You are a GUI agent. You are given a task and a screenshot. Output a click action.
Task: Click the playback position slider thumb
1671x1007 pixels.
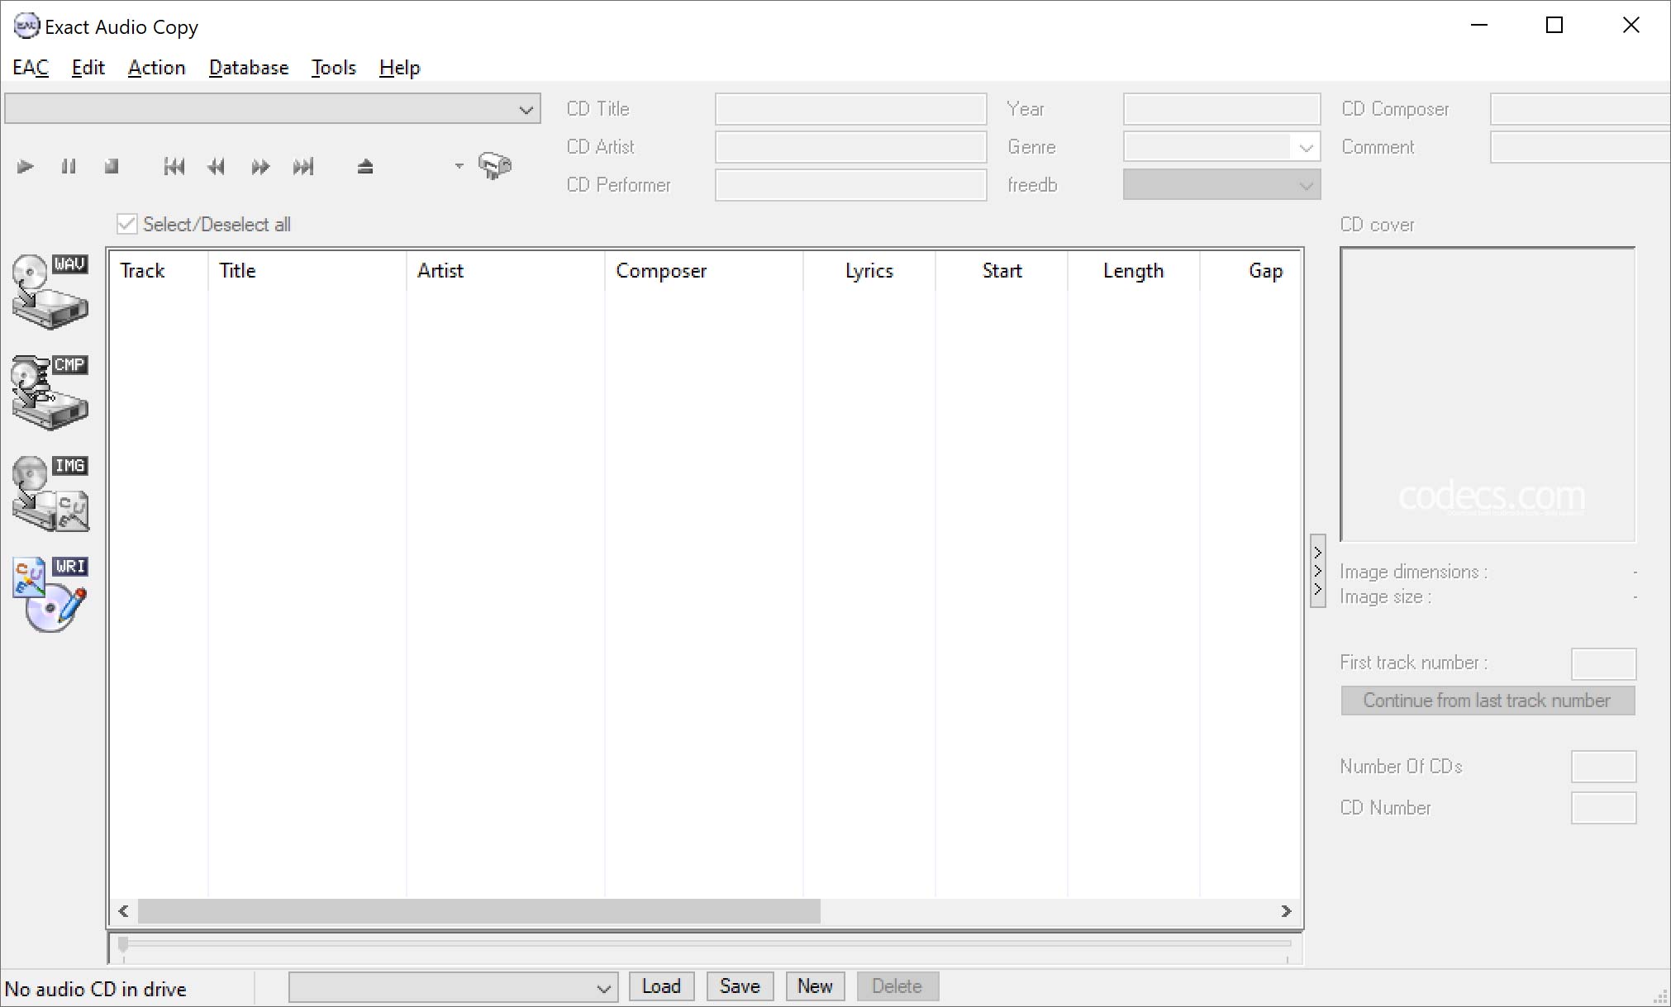123,944
